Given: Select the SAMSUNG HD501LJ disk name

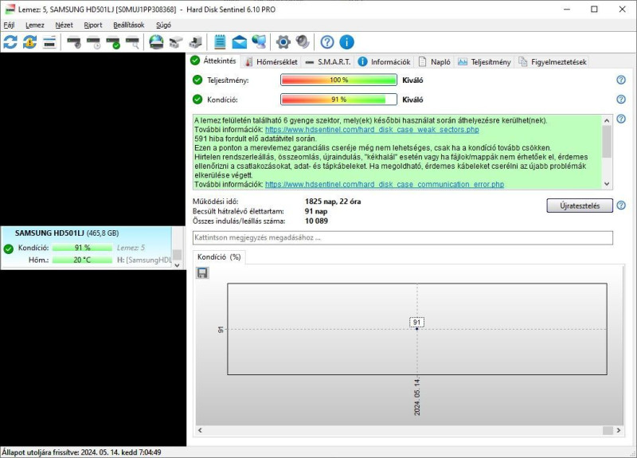Looking at the screenshot, I should coord(49,233).
